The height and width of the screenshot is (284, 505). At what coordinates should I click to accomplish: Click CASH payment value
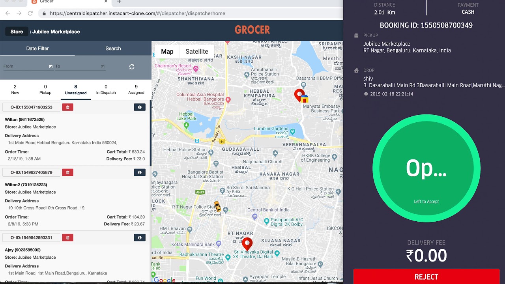pyautogui.click(x=468, y=12)
